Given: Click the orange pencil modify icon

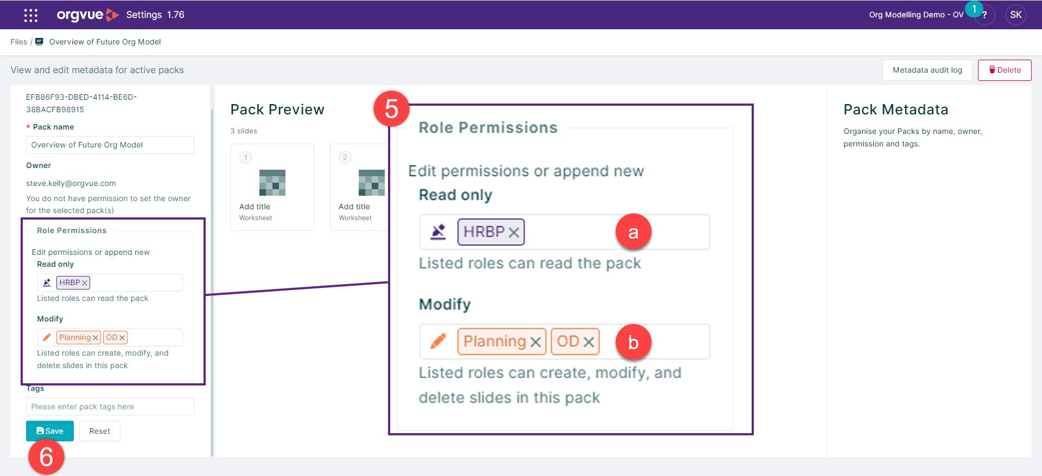Looking at the screenshot, I should coord(47,337).
